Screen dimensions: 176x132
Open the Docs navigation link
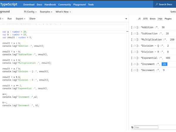pos(39,5)
